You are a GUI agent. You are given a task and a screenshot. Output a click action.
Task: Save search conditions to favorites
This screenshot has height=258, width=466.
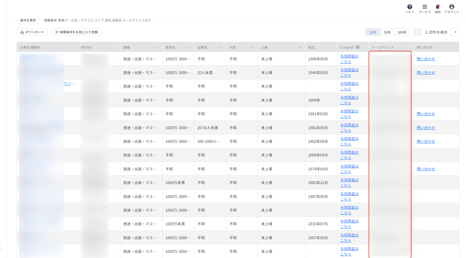(76, 32)
